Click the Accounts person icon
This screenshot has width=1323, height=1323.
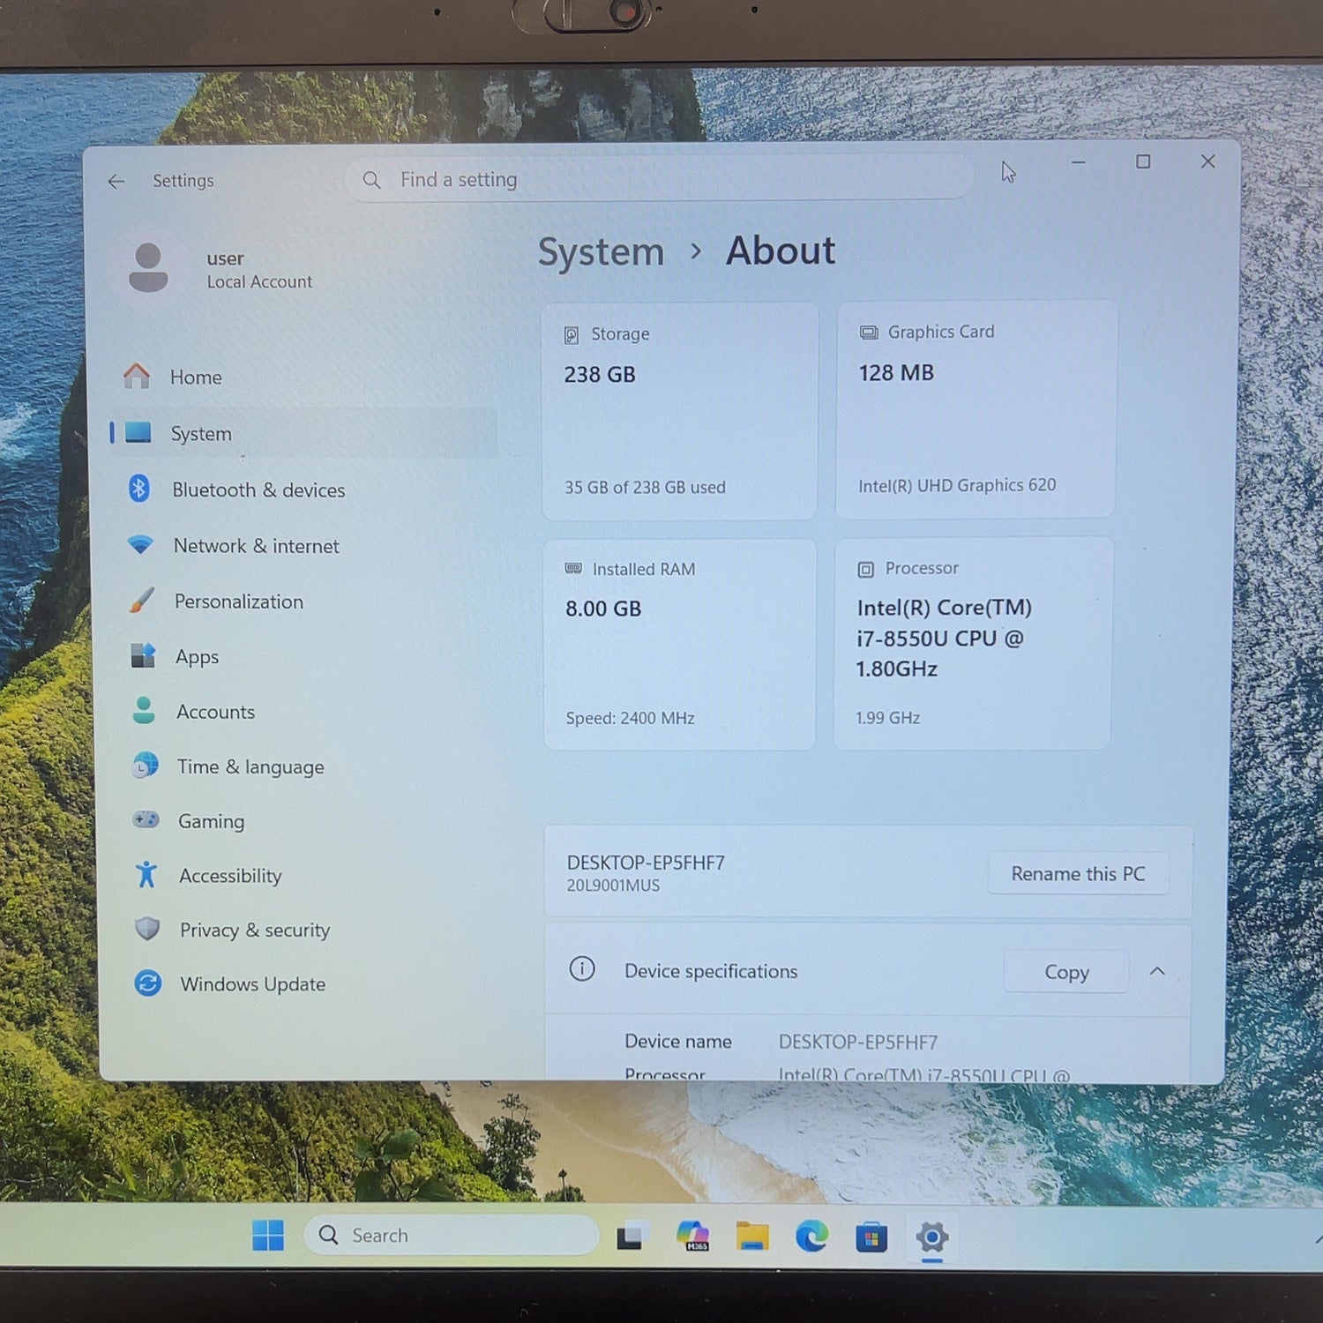coord(144,710)
